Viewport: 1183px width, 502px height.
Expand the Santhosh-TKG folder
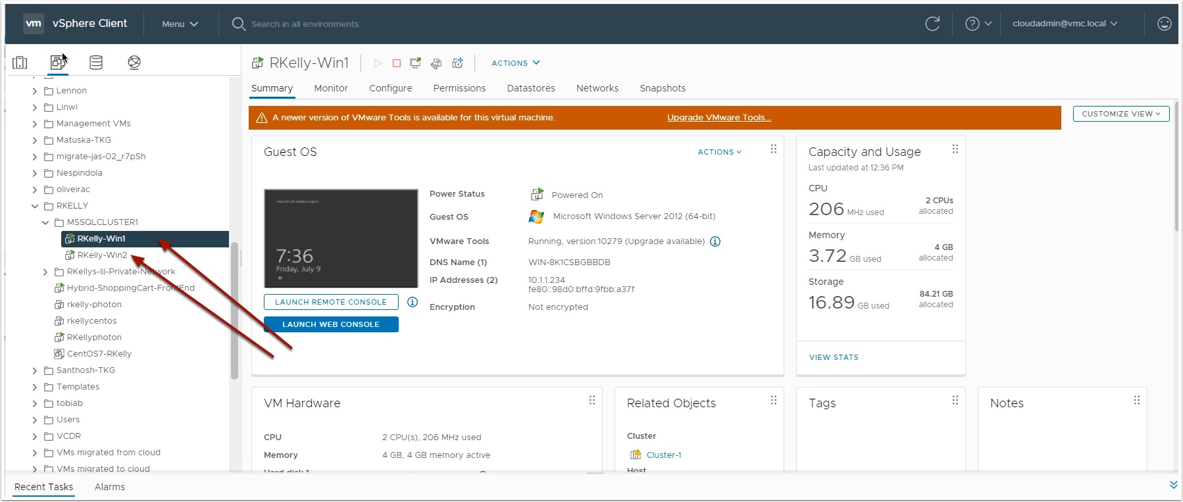click(x=35, y=370)
